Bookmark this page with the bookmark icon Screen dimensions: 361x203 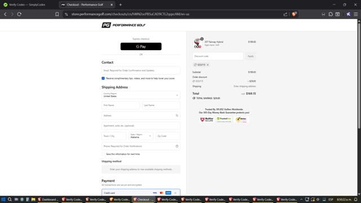click(57, 14)
